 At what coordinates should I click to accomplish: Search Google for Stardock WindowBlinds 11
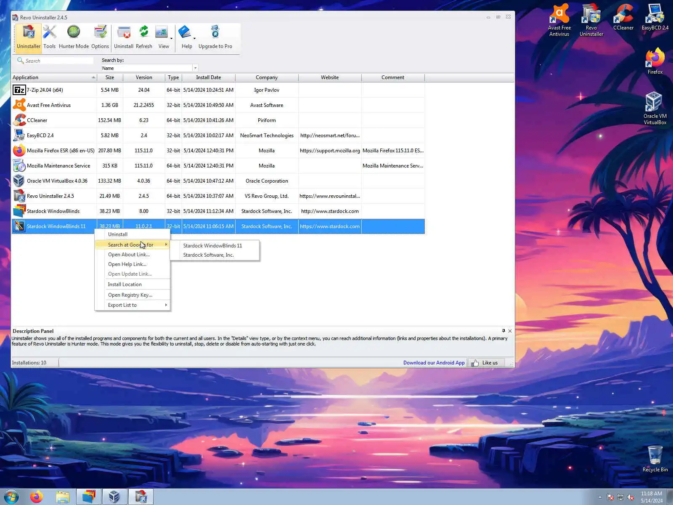(x=215, y=245)
